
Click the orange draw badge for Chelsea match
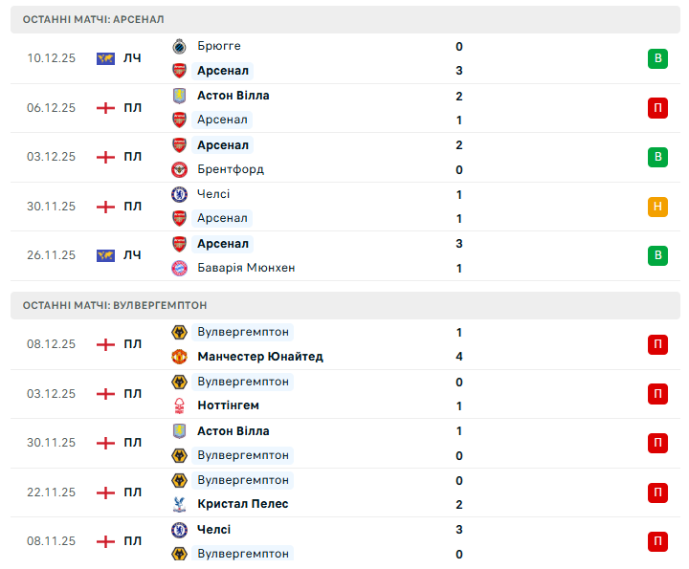point(657,206)
